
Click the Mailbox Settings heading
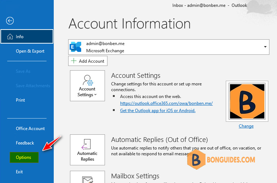tap(135, 176)
